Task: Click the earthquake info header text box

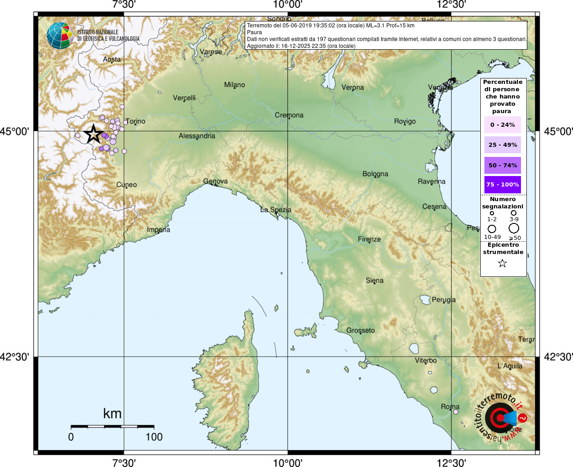Action: click(x=386, y=36)
